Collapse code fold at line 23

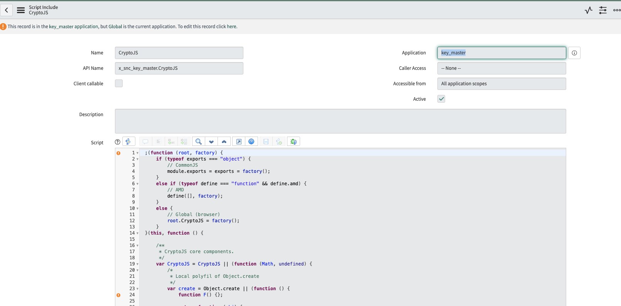click(137, 289)
